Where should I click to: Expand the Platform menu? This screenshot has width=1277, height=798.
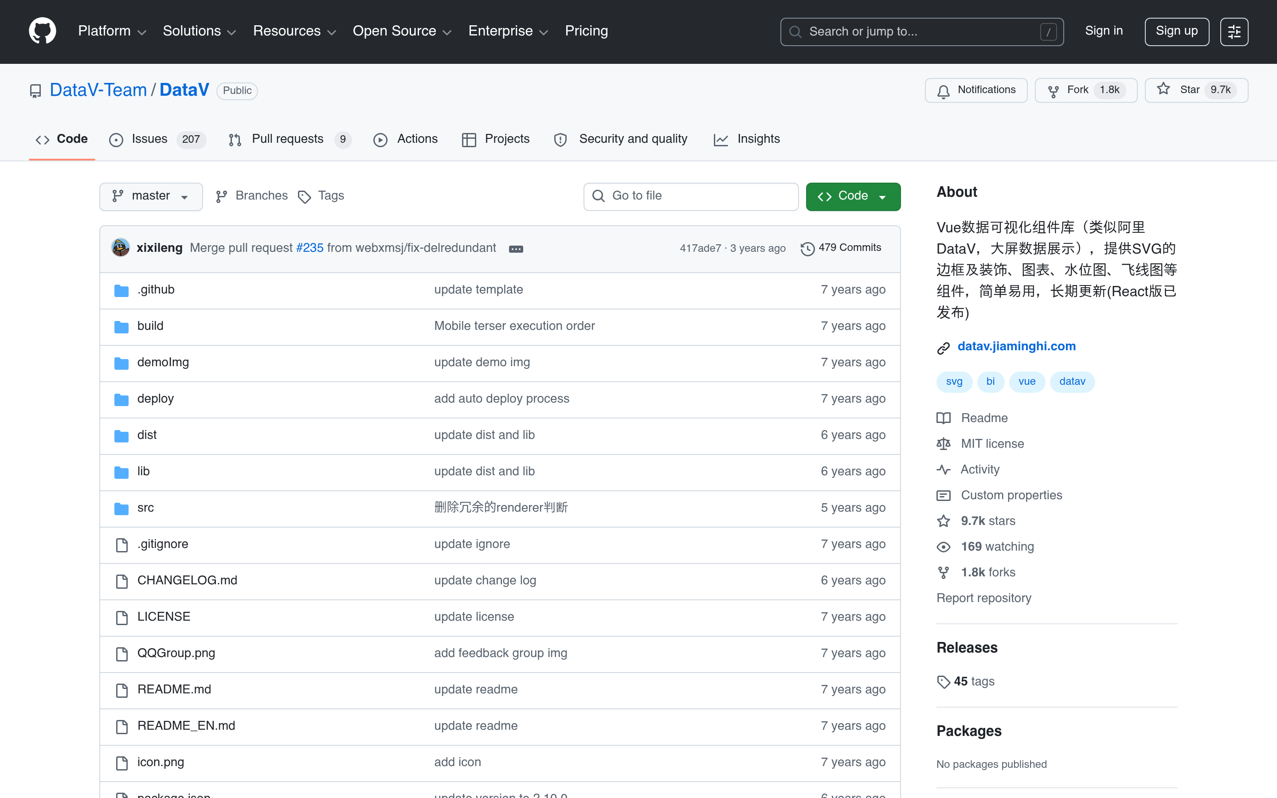112,31
